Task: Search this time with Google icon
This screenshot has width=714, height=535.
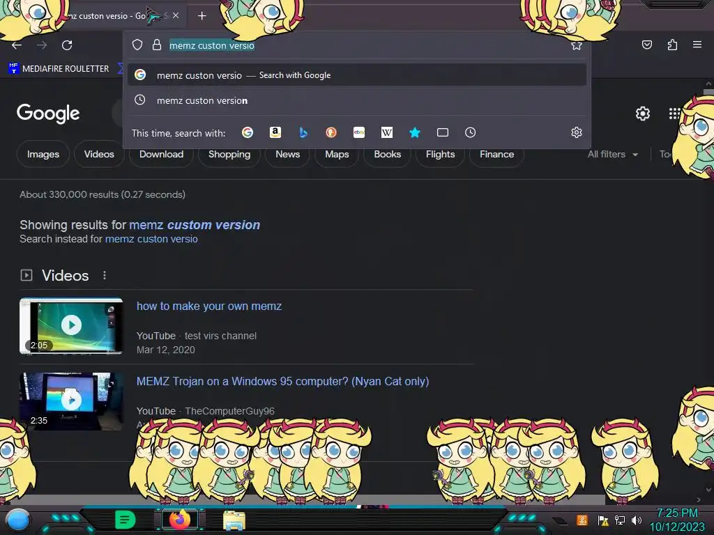Action: (x=248, y=132)
